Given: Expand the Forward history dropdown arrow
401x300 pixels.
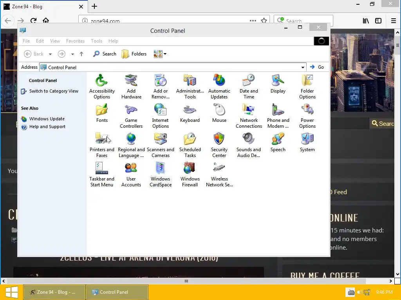Looking at the screenshot, I should (x=72, y=54).
